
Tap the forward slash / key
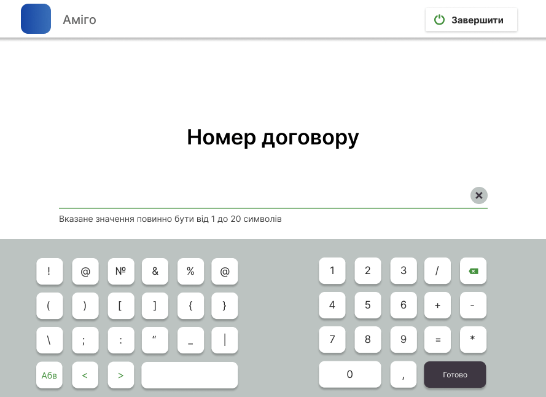[437, 270]
